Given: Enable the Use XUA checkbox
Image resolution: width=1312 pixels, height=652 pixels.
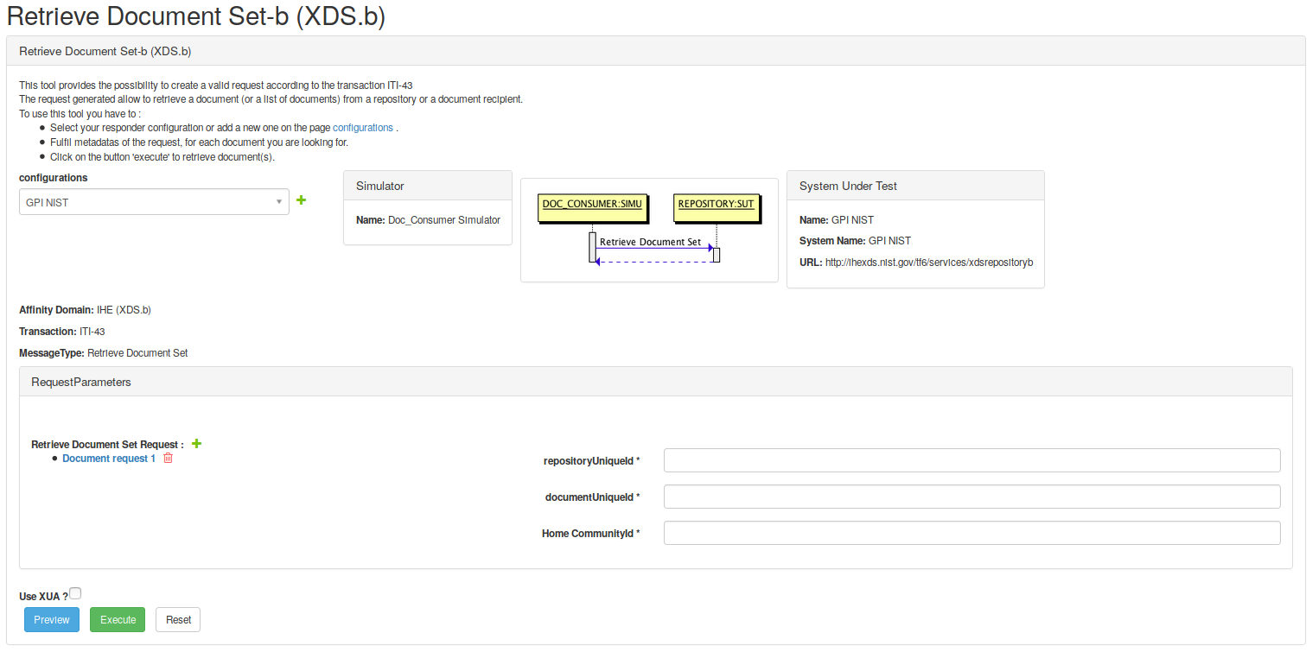Looking at the screenshot, I should [75, 593].
